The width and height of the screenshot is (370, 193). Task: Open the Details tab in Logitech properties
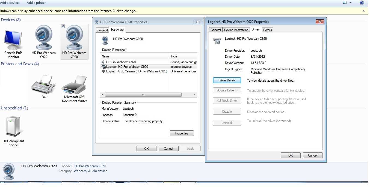coord(267,30)
